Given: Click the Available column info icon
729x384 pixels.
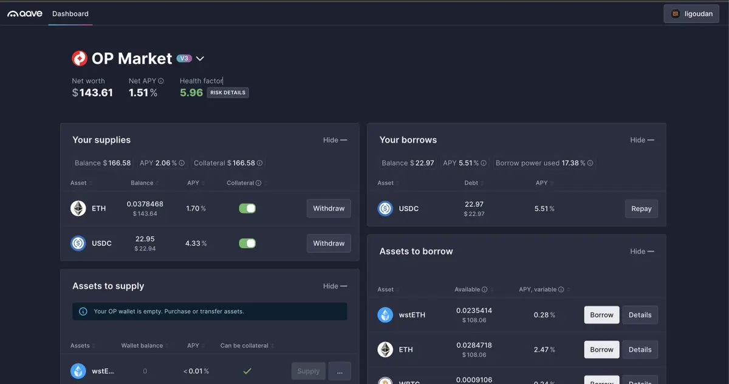Looking at the screenshot, I should [x=485, y=290].
